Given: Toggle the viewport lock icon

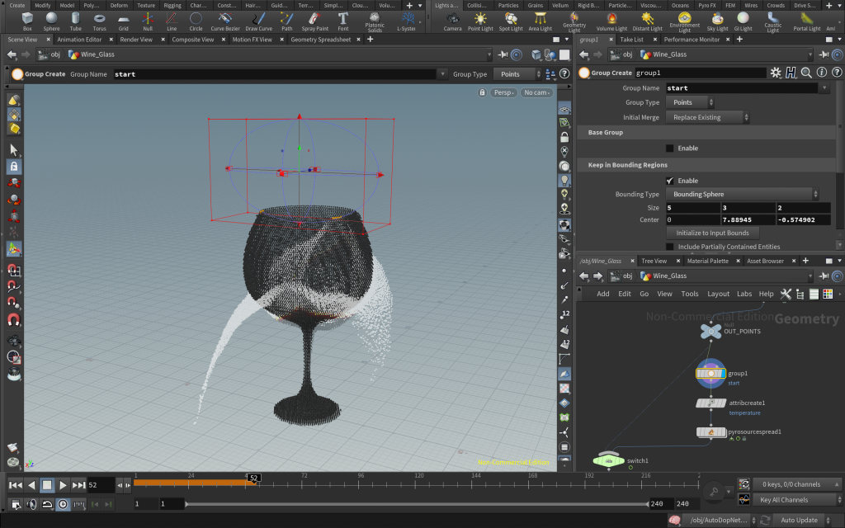Looking at the screenshot, I should click(x=482, y=92).
